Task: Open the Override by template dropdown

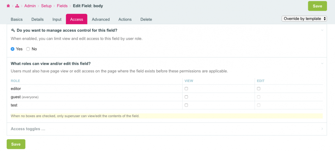Action: [304, 19]
